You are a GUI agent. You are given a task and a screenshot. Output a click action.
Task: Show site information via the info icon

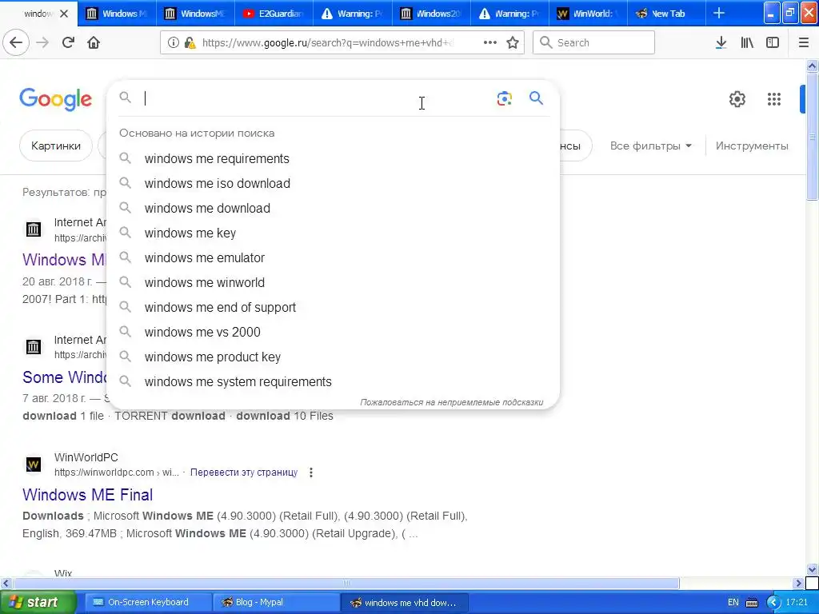pyautogui.click(x=174, y=42)
